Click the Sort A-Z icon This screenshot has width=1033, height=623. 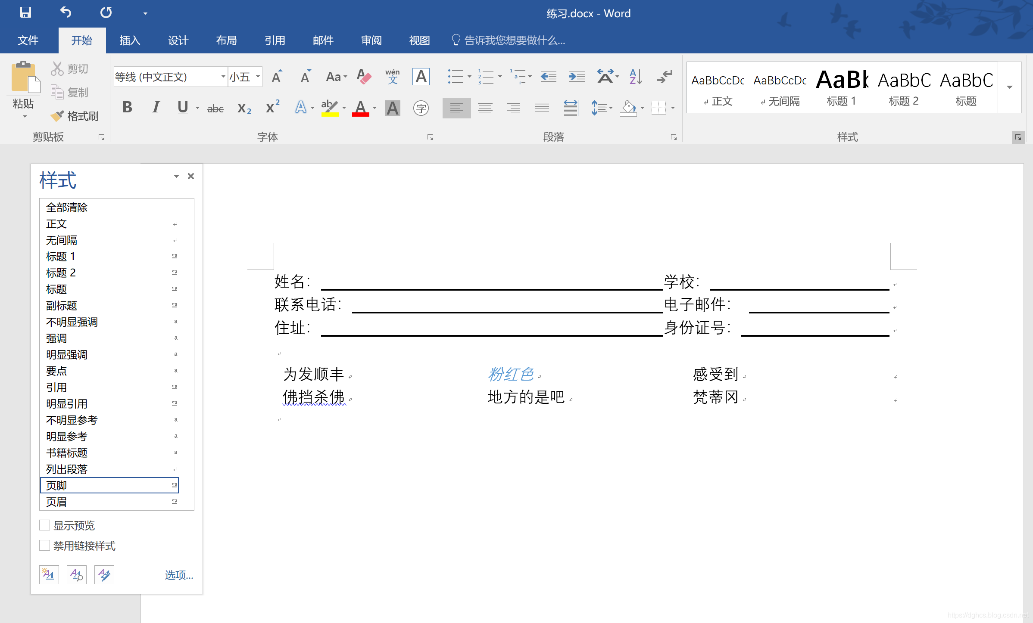tap(635, 77)
